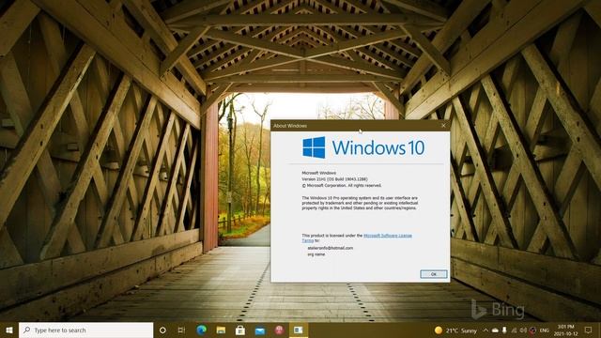Image resolution: width=601 pixels, height=338 pixels.
Task: Click the 'org name' text
Action: [x=316, y=254]
